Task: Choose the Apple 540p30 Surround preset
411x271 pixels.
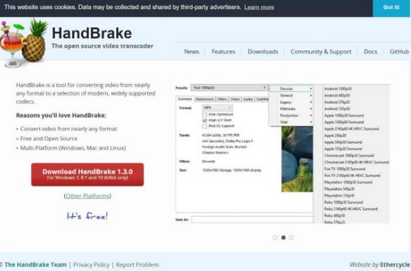Action: coord(342,142)
